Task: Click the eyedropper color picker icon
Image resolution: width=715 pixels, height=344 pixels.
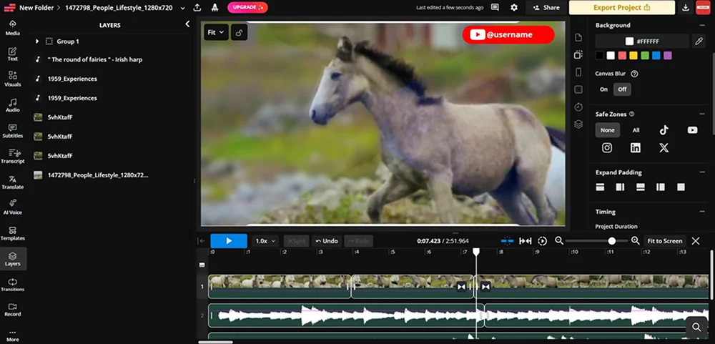Action: 699,41
